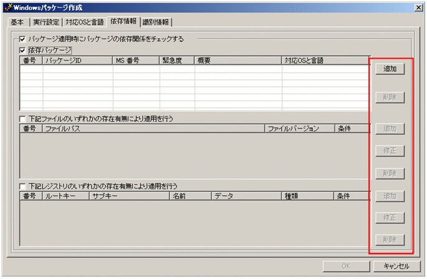This screenshot has width=427, height=279.
Task: Click the MS 番号 column header
Action: tap(136, 61)
